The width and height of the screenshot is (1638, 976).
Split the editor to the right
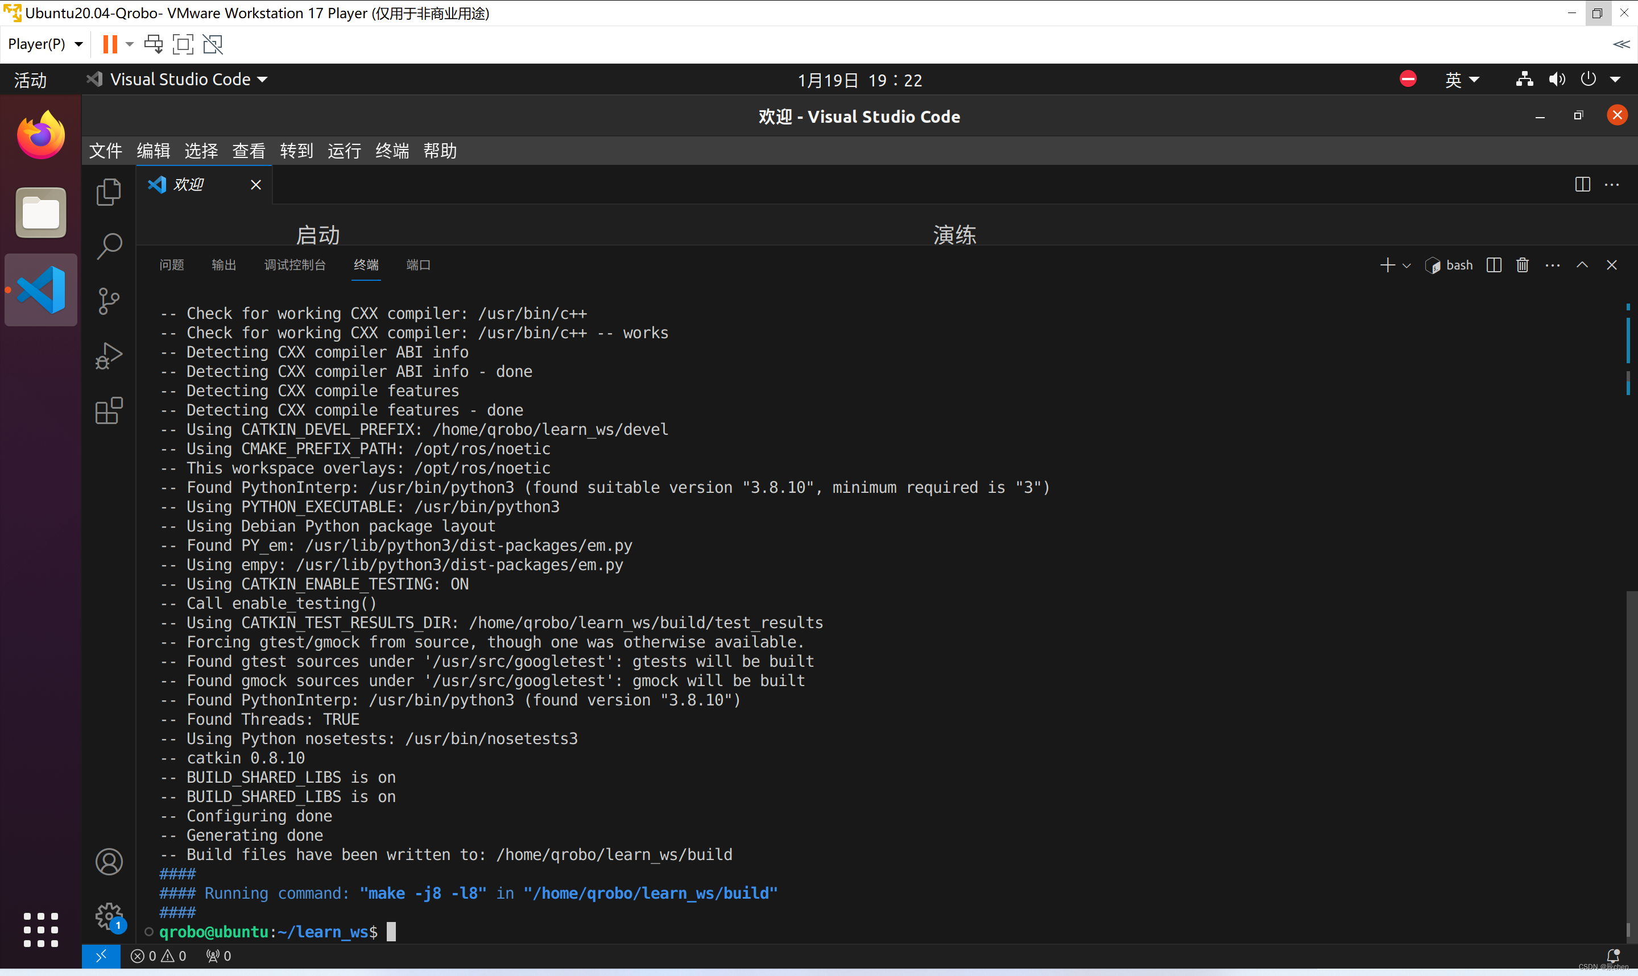[x=1583, y=185]
